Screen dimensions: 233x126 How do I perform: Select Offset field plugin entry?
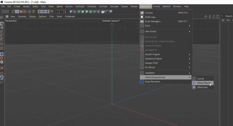tap(203, 87)
